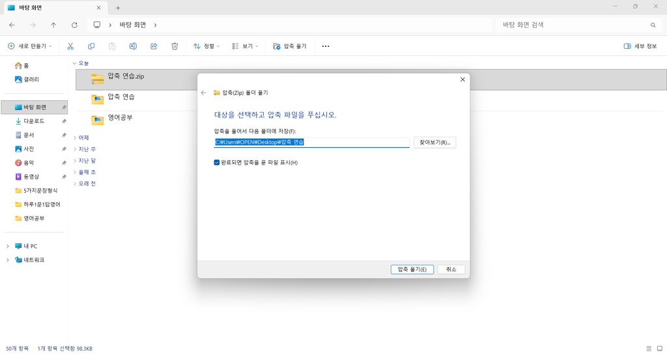The image size is (667, 354).
Task: Toggle the 세부 정보 details pane
Action: pos(640,46)
